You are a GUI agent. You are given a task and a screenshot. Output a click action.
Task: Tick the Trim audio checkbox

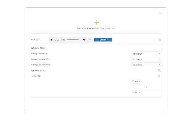pos(159,76)
